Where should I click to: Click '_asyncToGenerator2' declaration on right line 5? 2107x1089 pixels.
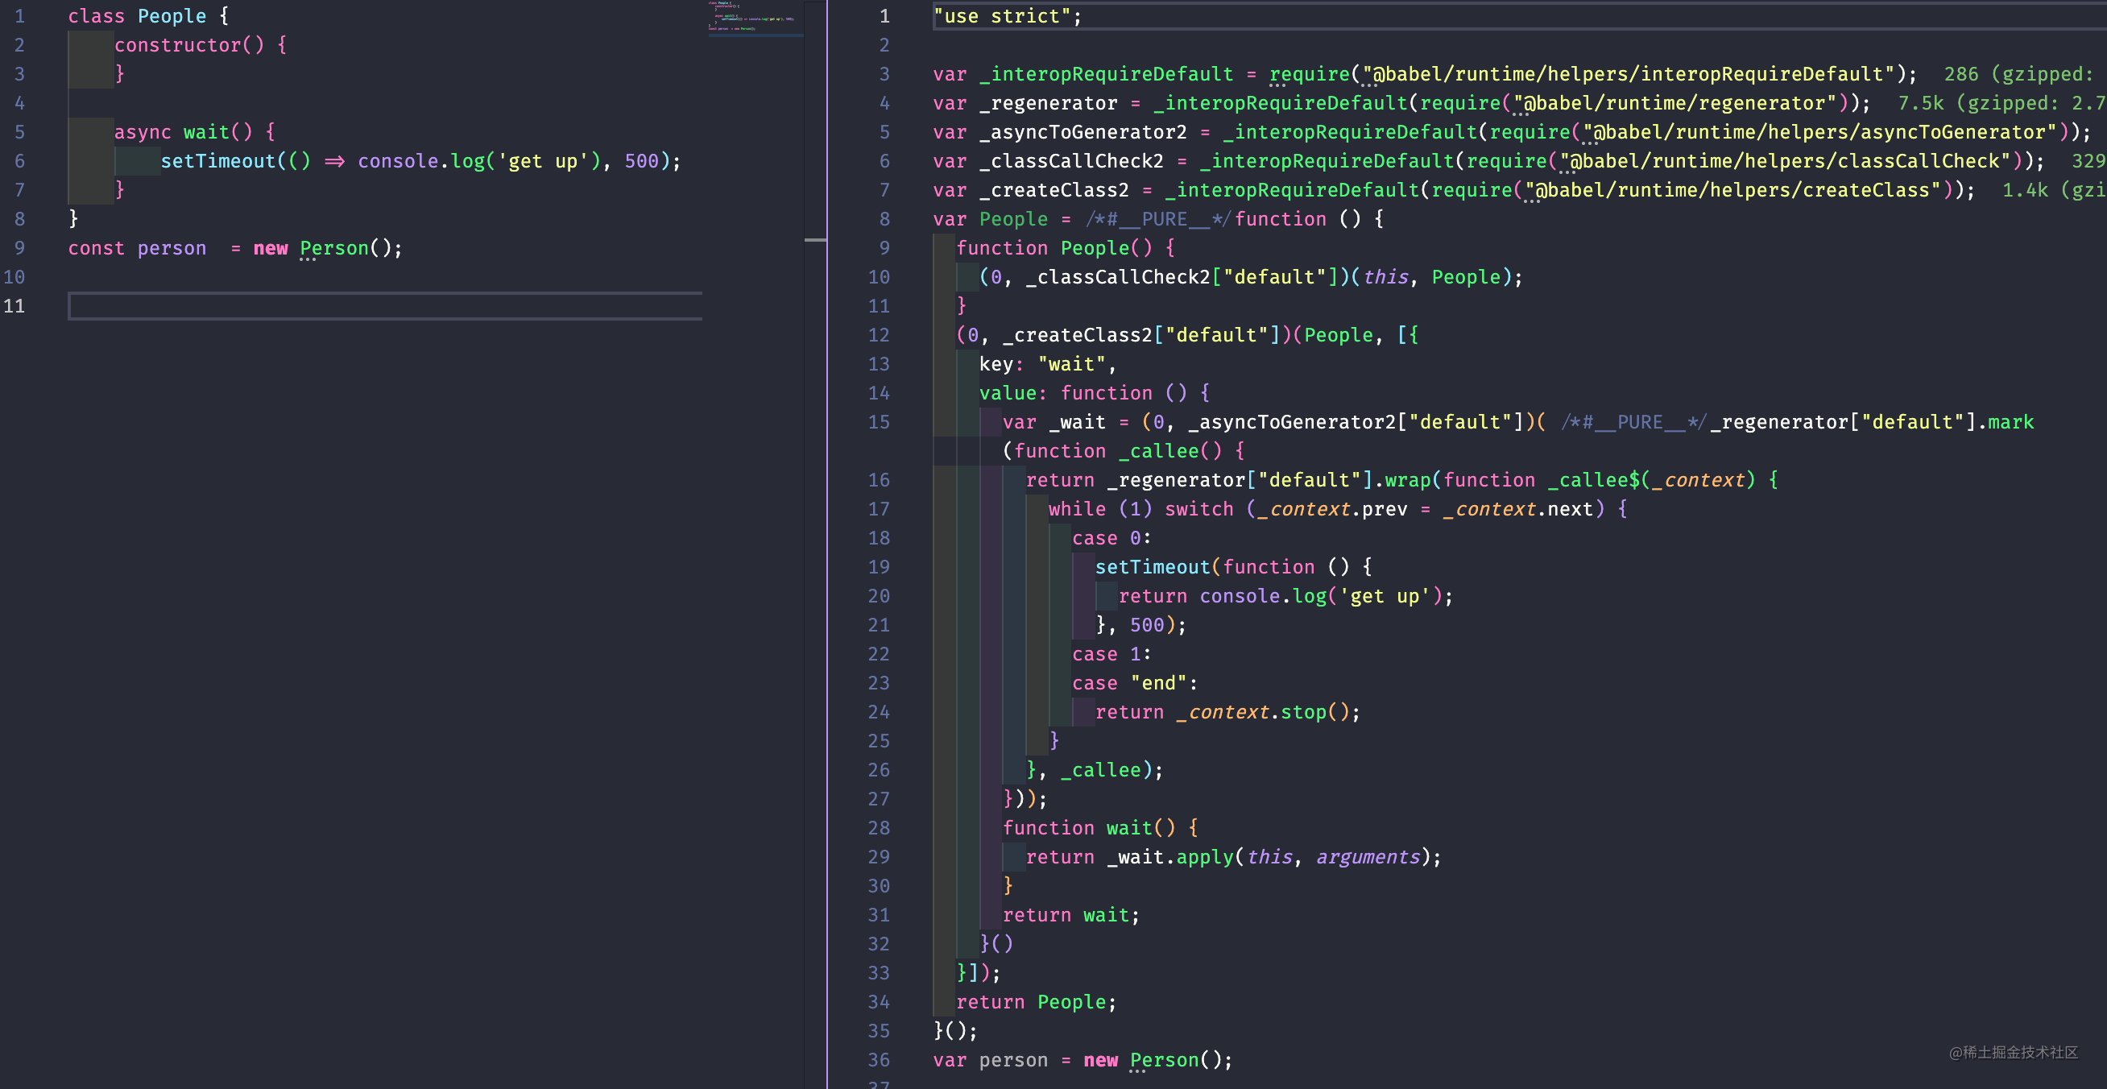[x=1083, y=132]
